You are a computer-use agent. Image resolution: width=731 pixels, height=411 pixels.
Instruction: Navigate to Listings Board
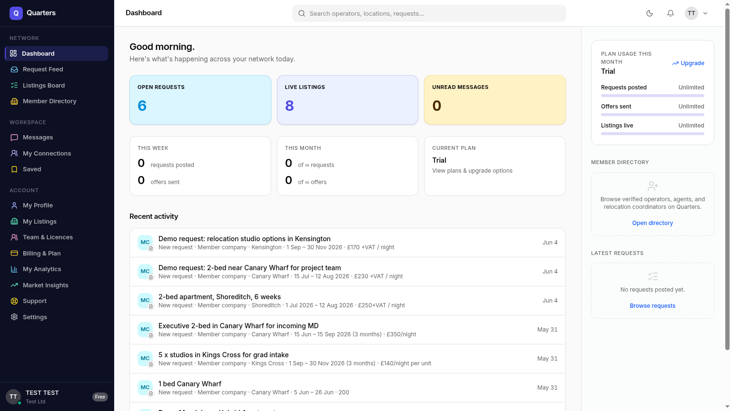(57, 86)
